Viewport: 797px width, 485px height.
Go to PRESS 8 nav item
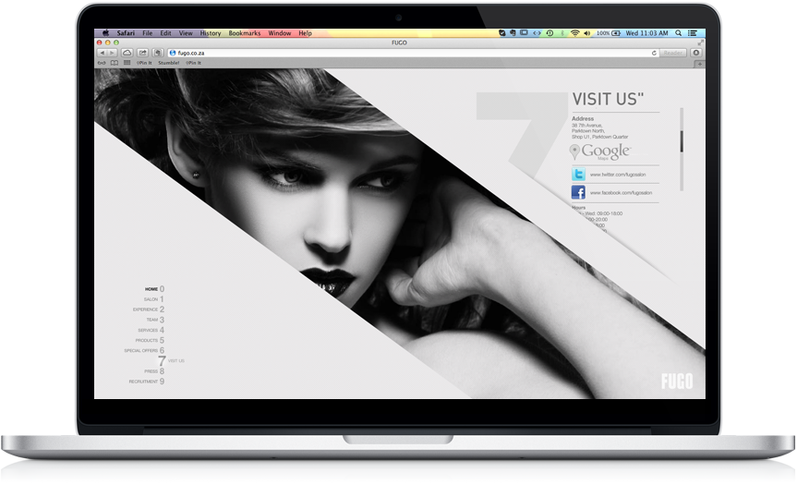tap(154, 371)
